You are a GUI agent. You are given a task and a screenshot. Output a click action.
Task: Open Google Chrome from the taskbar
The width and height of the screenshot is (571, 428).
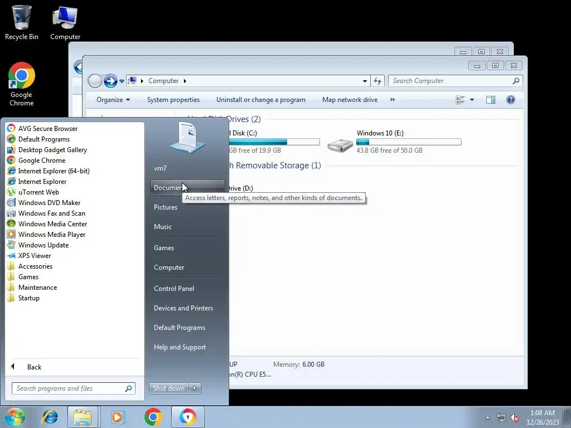pos(153,417)
